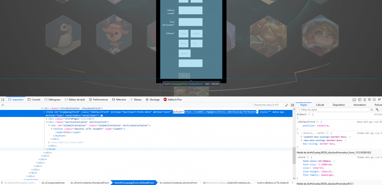
Task: Click the HTML search field
Action: (267, 105)
